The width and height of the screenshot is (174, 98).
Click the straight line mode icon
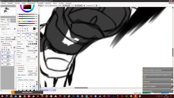99,5
